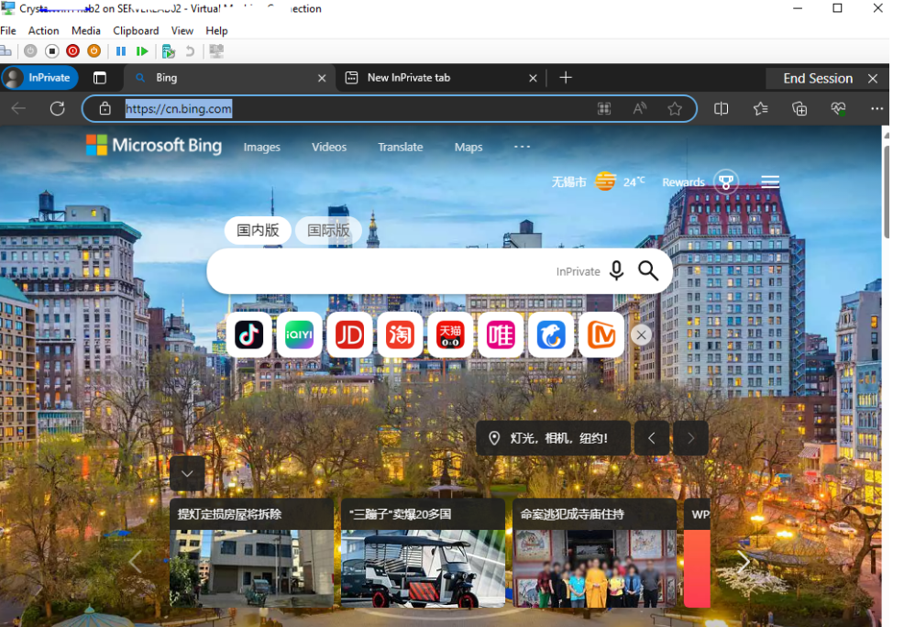Open the Help menu
Screen dimensions: 904x627
[x=216, y=30]
